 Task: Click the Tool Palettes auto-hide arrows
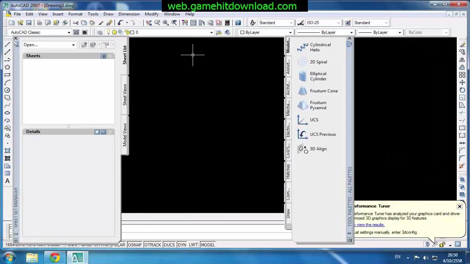click(350, 233)
